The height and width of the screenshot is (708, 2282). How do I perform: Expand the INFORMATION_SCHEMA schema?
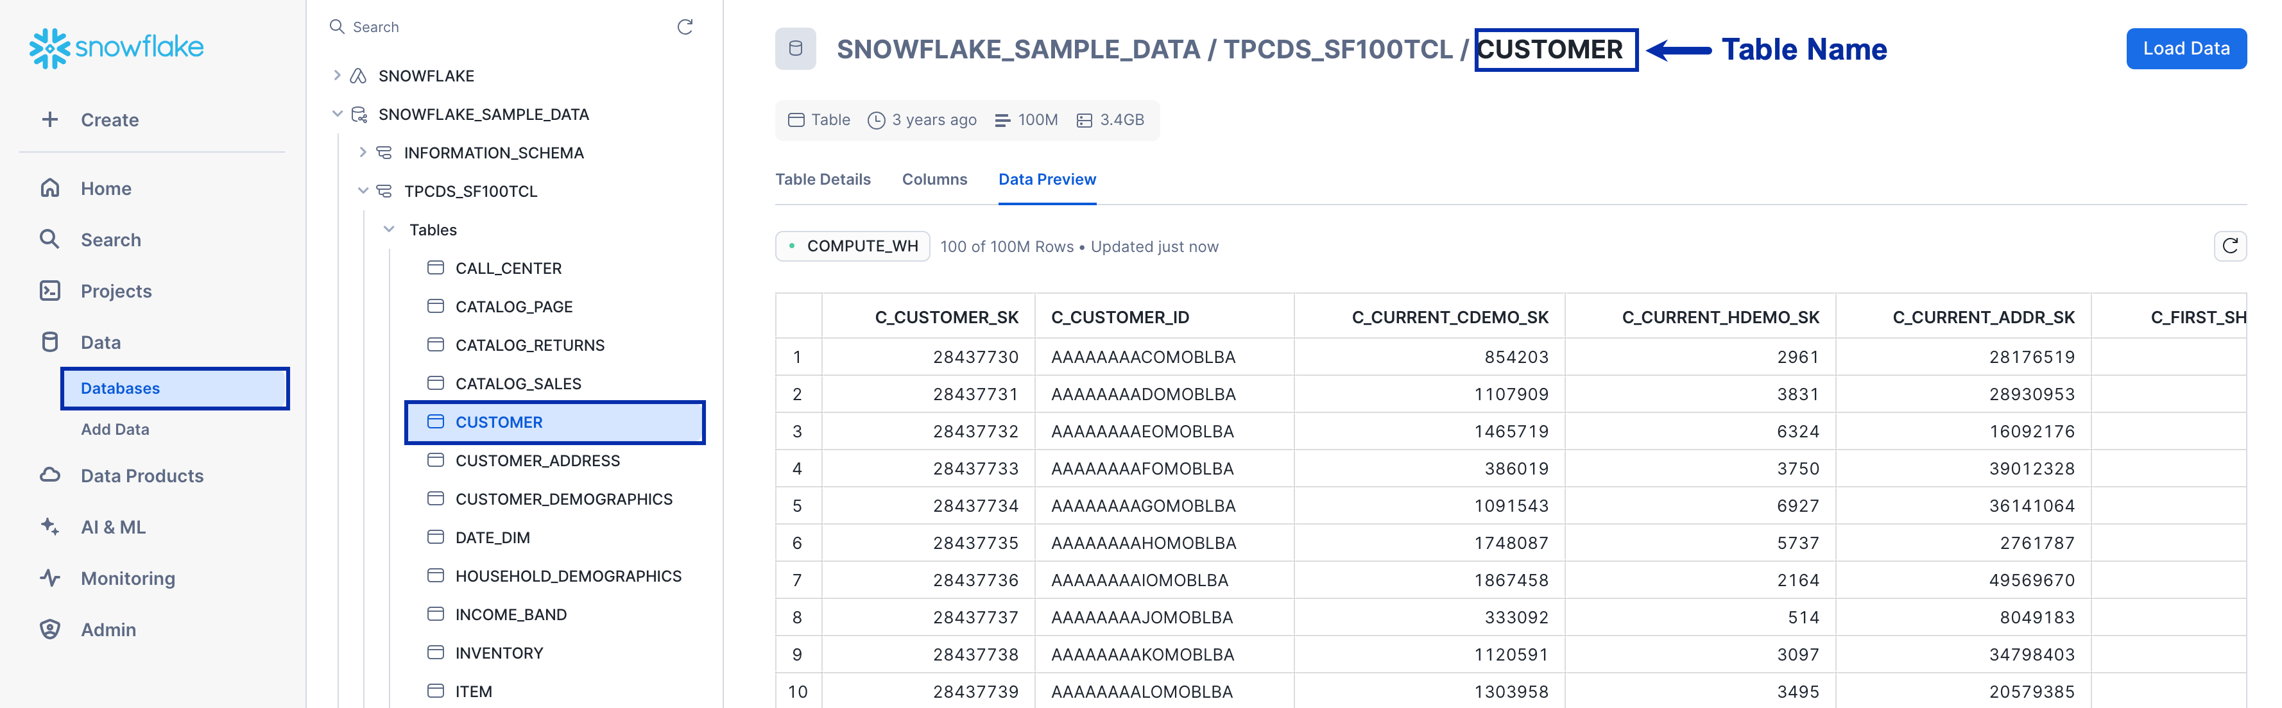(363, 153)
